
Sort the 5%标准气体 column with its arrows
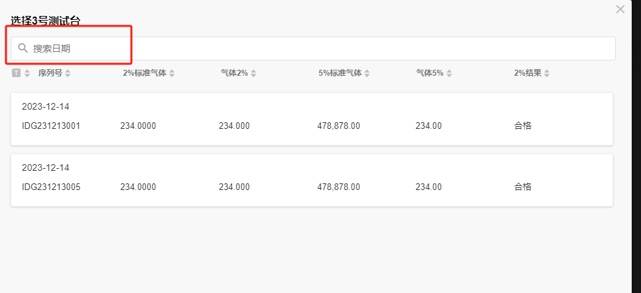click(x=367, y=73)
